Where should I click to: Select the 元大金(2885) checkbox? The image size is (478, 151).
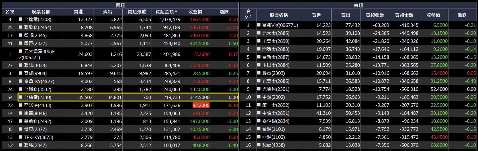(x=259, y=33)
